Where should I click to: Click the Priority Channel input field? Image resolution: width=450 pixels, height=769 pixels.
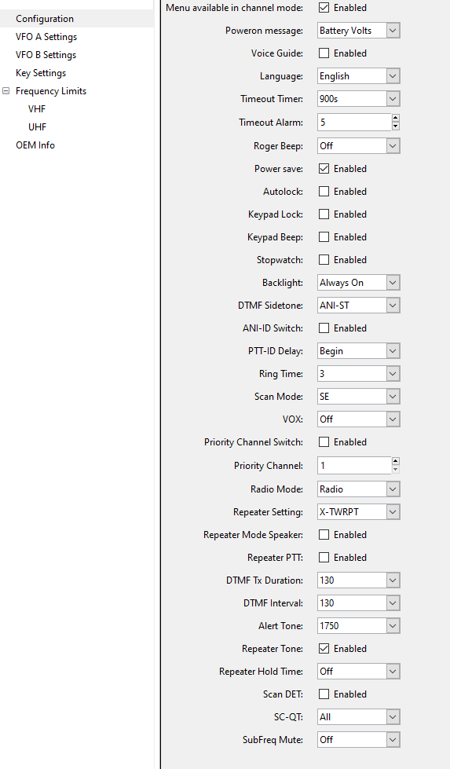pyautogui.click(x=354, y=466)
